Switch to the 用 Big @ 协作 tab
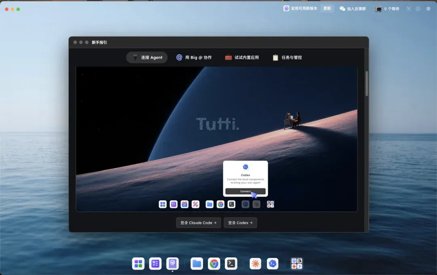This screenshot has width=437, height=275. (x=194, y=57)
